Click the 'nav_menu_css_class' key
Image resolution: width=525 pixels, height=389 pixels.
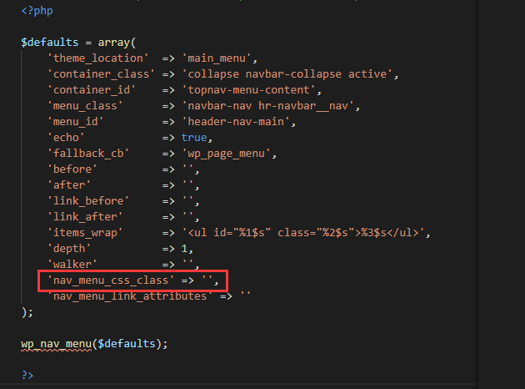(111, 280)
